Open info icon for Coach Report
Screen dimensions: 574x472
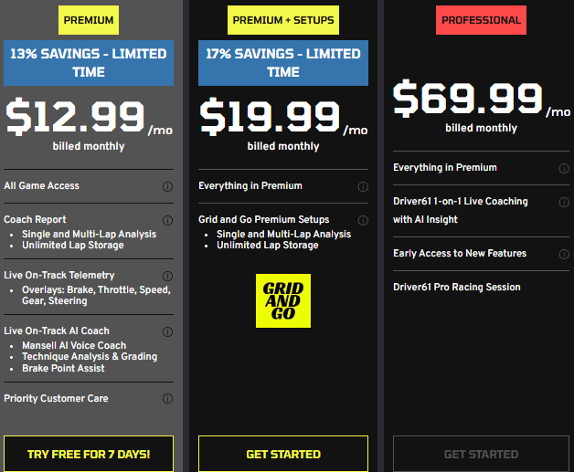pyautogui.click(x=167, y=220)
